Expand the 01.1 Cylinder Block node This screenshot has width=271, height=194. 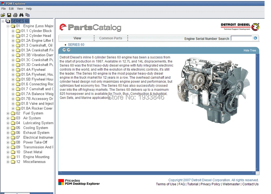[x=13, y=31]
